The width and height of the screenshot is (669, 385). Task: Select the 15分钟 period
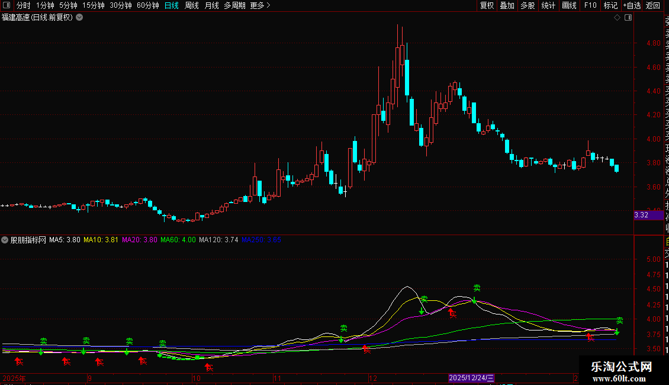94,5
